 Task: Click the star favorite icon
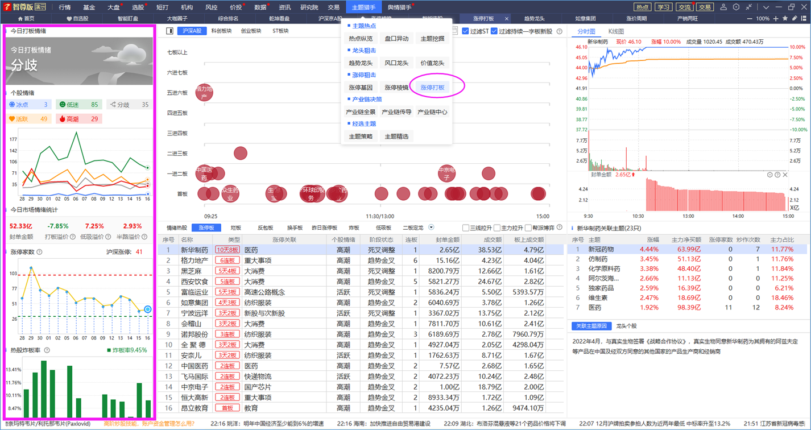coord(785,19)
